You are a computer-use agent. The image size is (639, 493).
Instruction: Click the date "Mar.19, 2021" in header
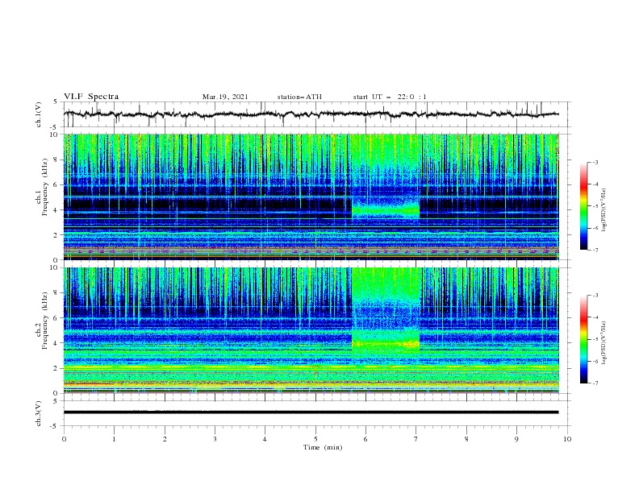pos(225,97)
